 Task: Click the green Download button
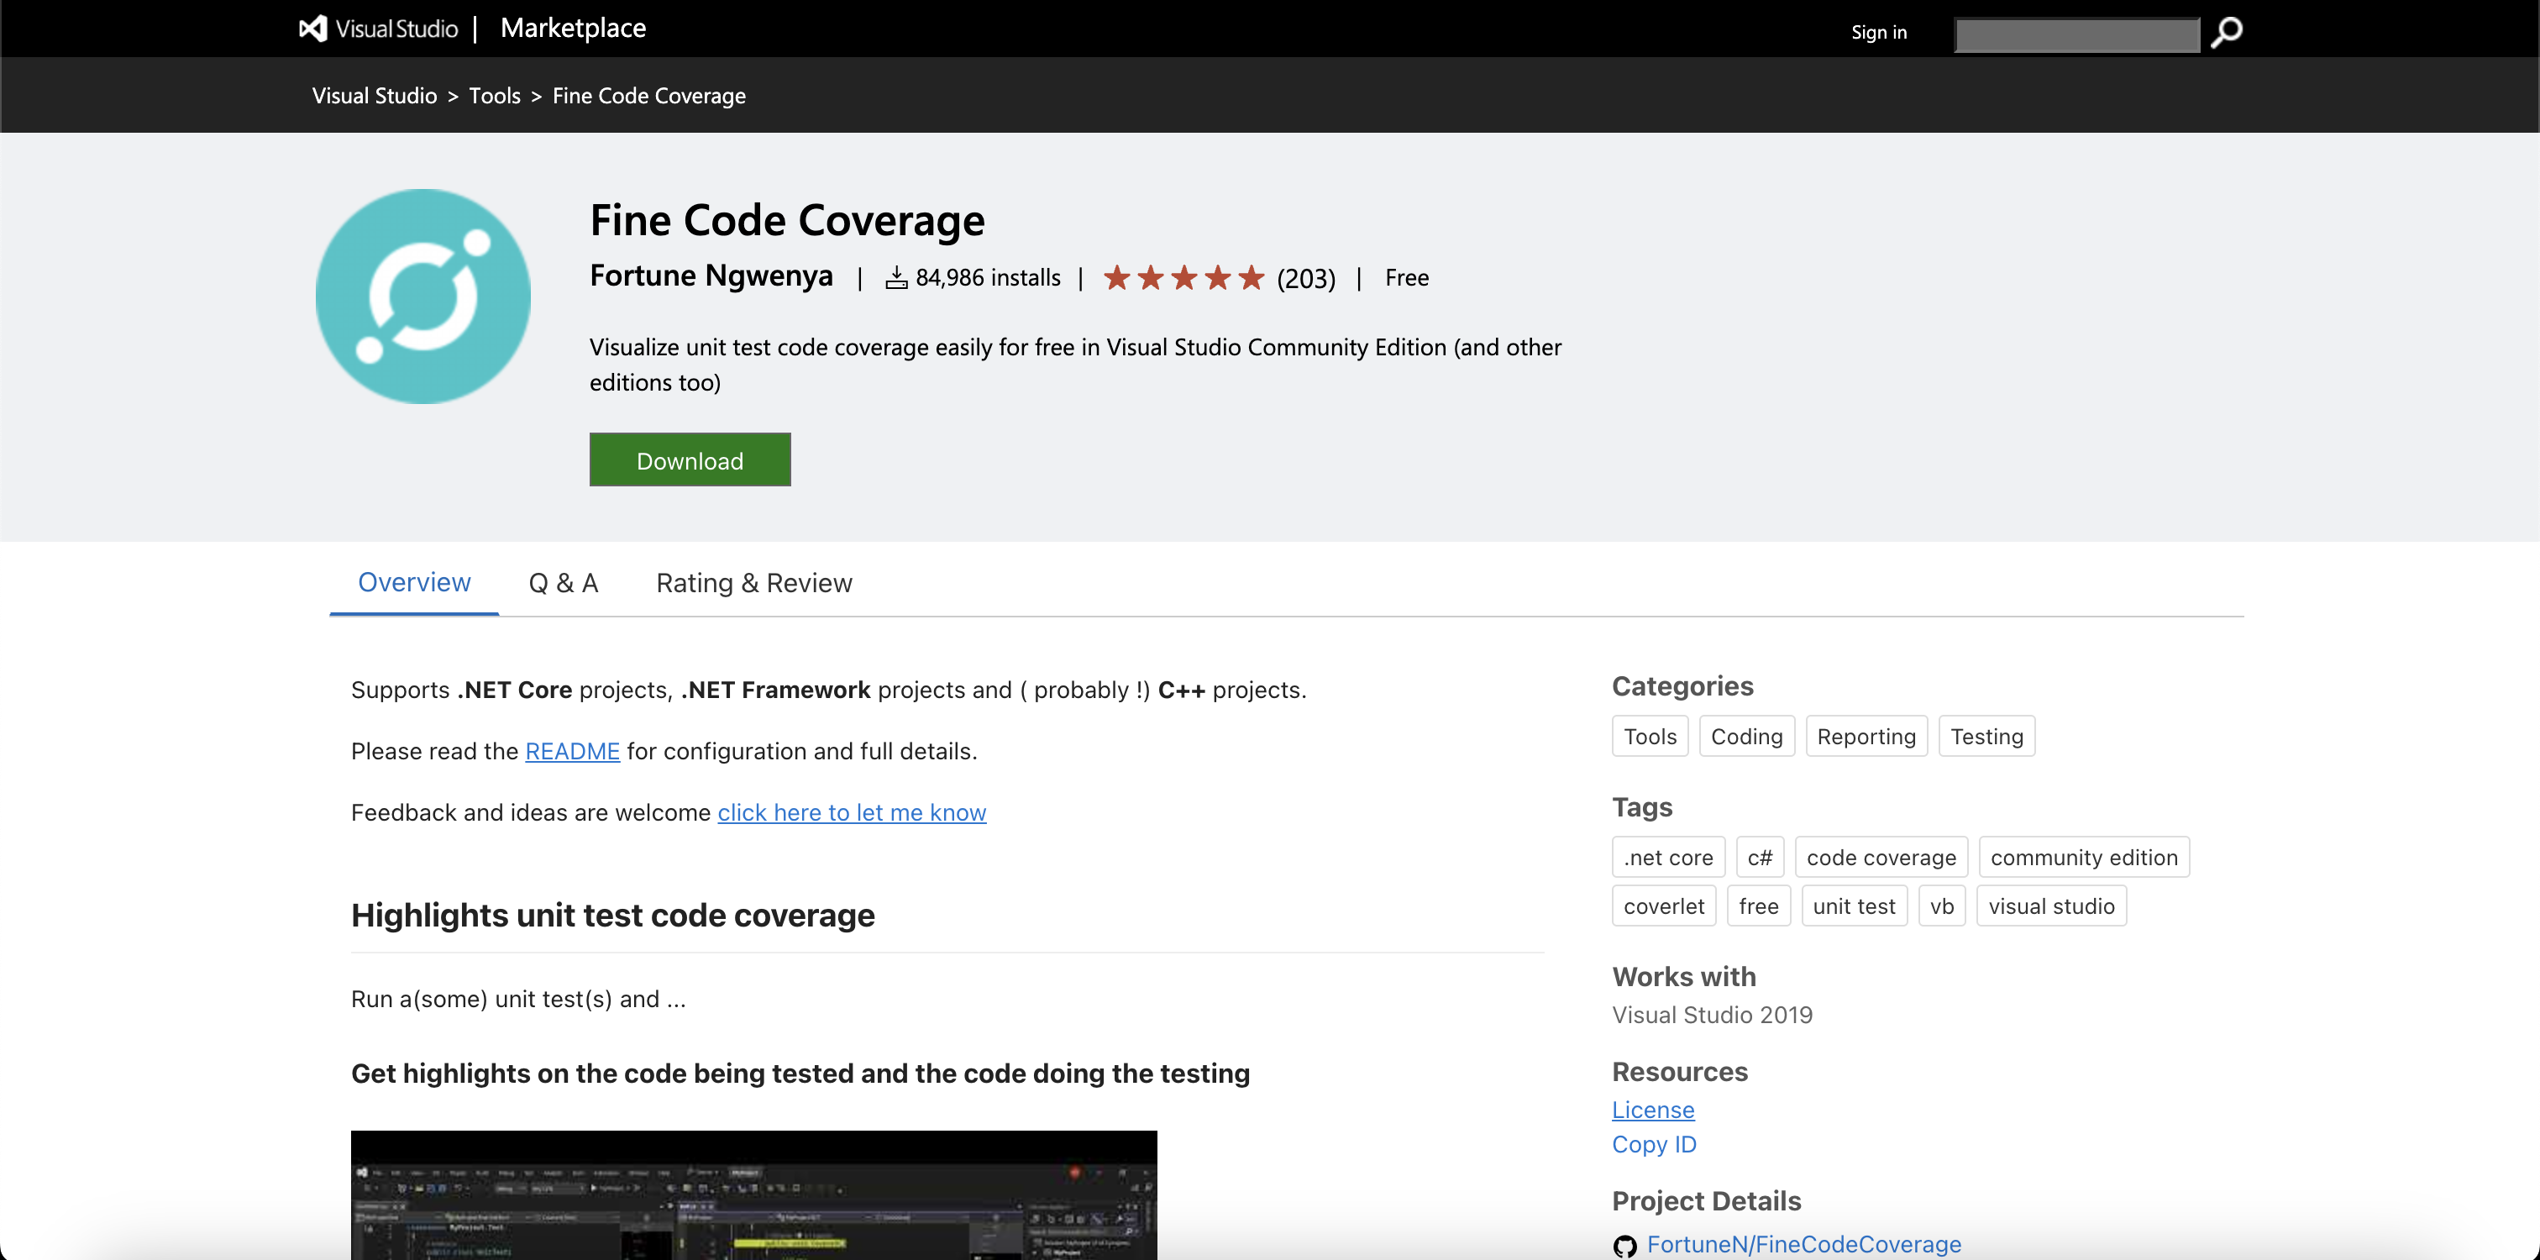pyautogui.click(x=690, y=459)
